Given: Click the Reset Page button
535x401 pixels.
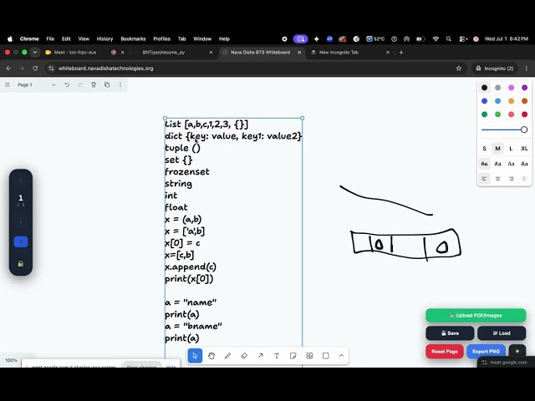Looking at the screenshot, I should (444, 351).
